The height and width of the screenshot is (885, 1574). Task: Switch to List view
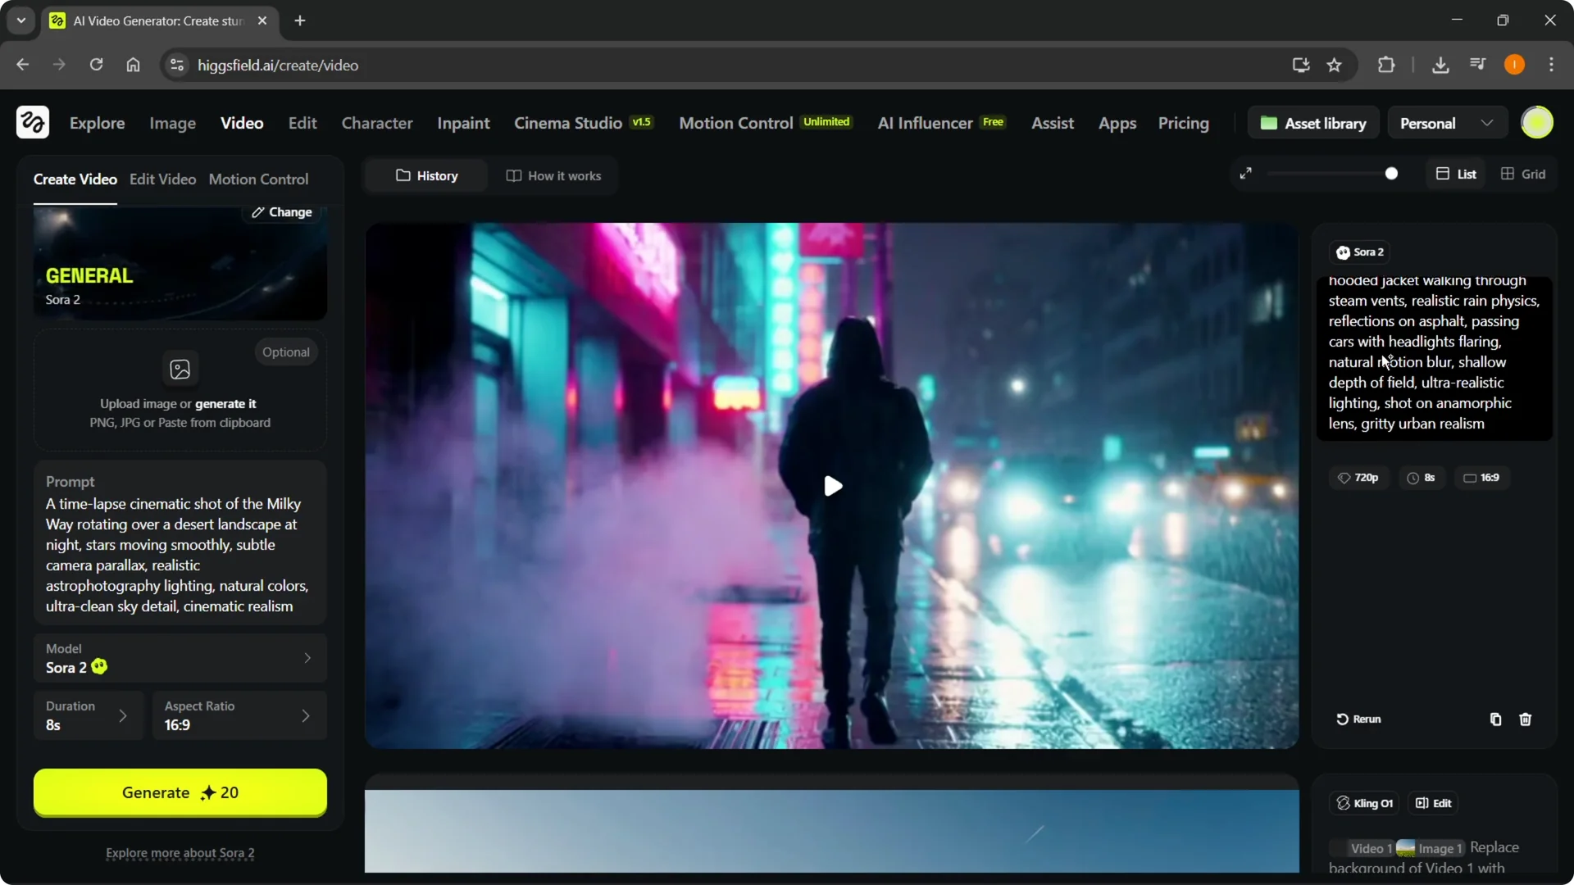(1456, 174)
